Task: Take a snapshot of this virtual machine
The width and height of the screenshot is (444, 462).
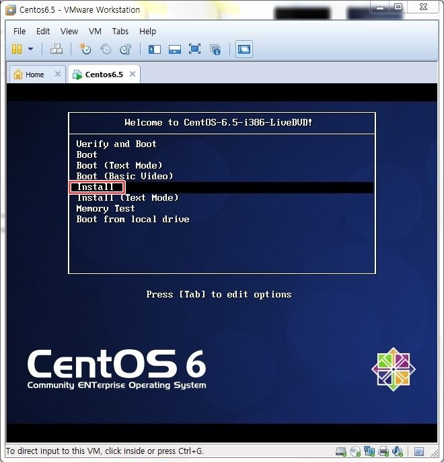Action: (85, 49)
